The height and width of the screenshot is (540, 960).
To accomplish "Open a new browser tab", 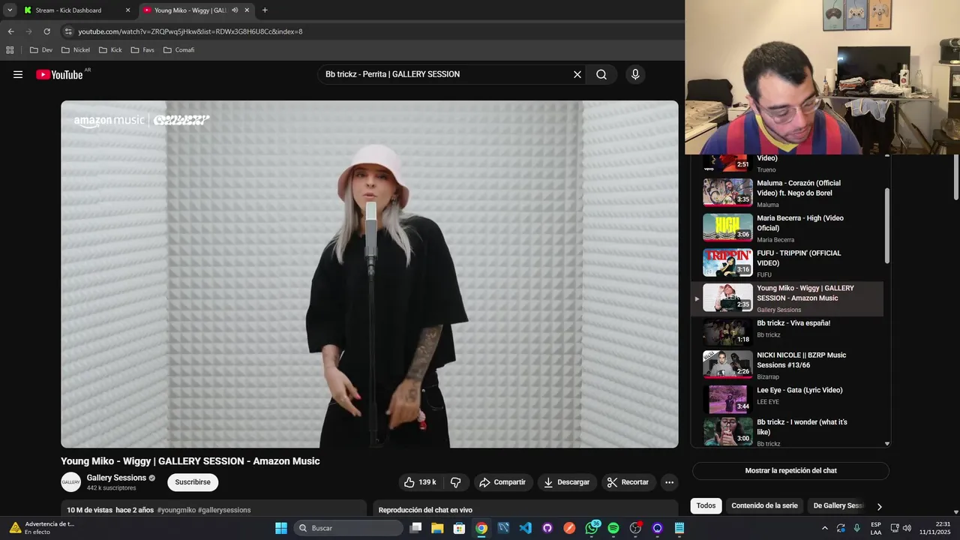I will pyautogui.click(x=265, y=10).
